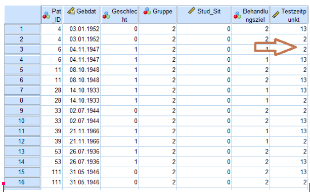Click Gebdat cell 14.10.1933 in row 7
Viewport: 310px width, 195px height.
click(81, 90)
